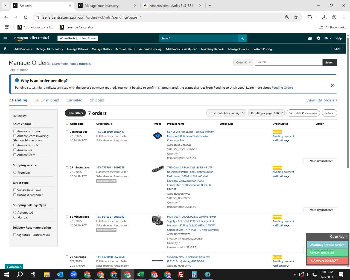This screenshot has width=350, height=280.
Task: Open File Explorer from the taskbar
Action: point(47,275)
